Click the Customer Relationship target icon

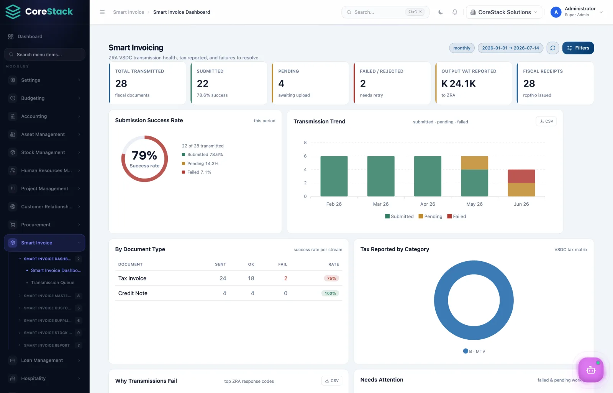click(x=13, y=206)
